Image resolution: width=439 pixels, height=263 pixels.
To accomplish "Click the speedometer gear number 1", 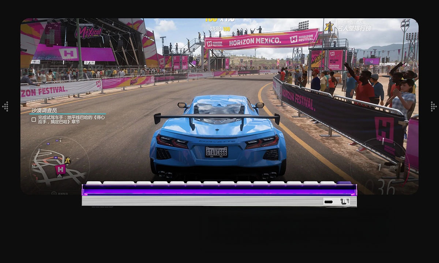I will 379,168.
